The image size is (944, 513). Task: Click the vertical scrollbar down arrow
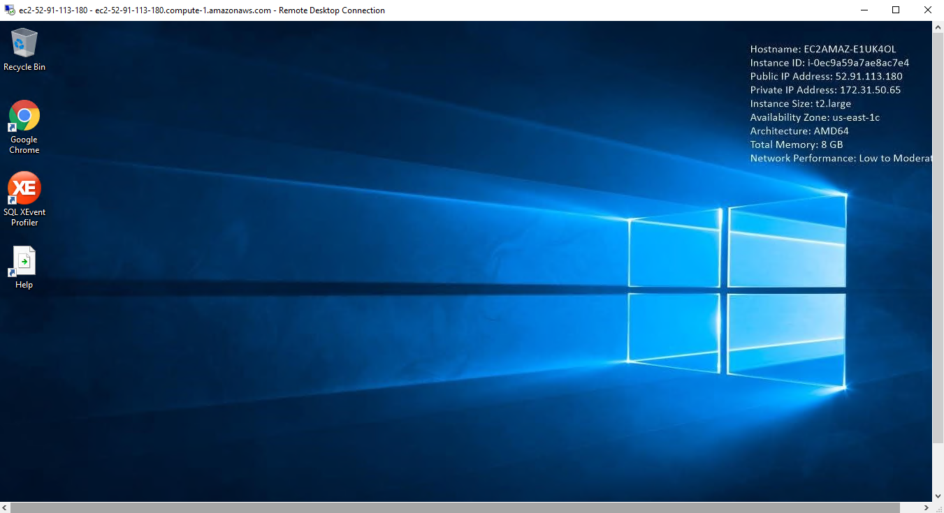[938, 496]
